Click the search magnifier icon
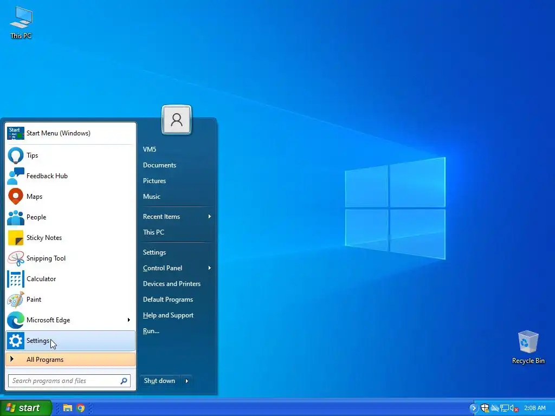Screen dimensions: 555x416 (124, 381)
